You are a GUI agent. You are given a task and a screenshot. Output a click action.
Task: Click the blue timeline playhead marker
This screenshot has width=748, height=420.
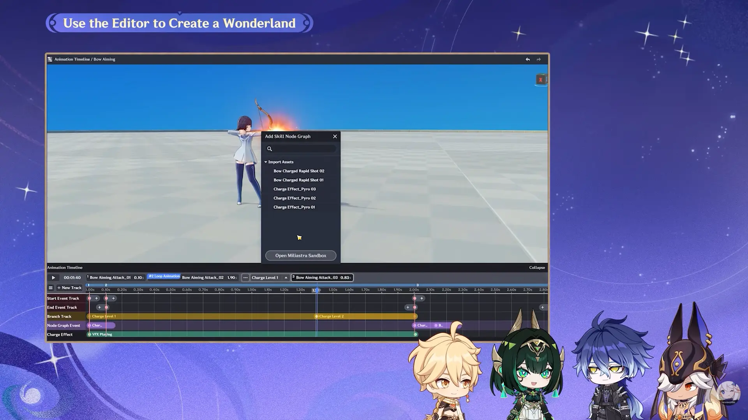316,290
